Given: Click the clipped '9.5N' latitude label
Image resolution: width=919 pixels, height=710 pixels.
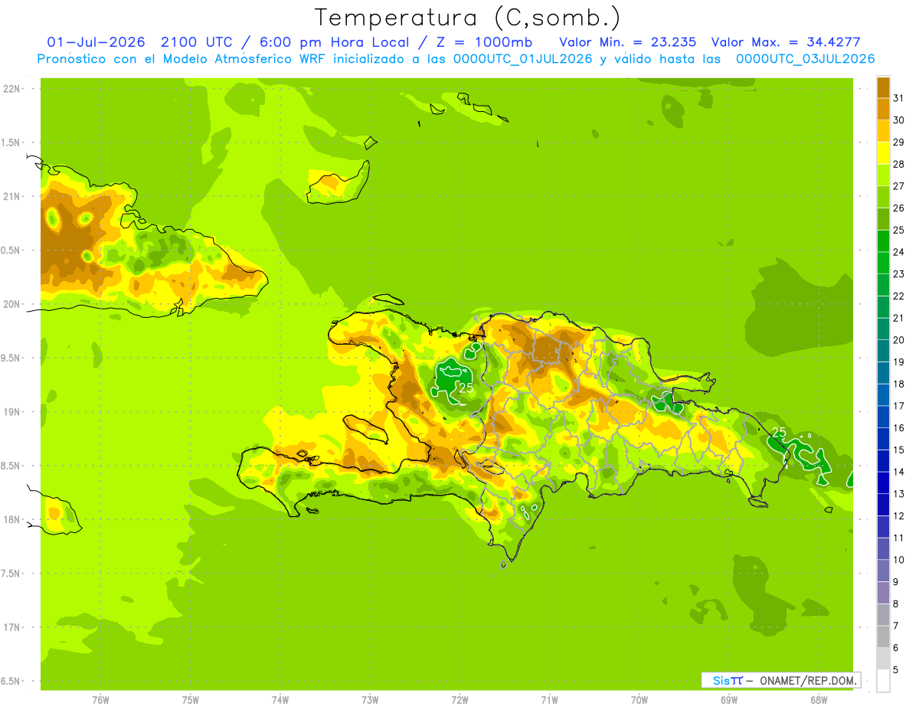Looking at the screenshot, I should [11, 358].
